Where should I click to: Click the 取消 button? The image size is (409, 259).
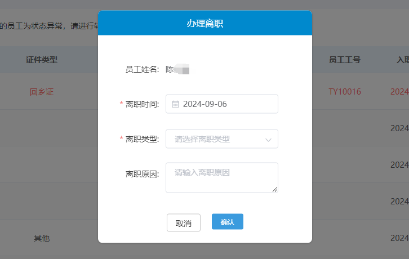pos(184,223)
